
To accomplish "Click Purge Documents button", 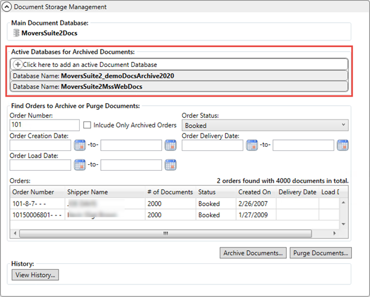I will pyautogui.click(x=321, y=253).
